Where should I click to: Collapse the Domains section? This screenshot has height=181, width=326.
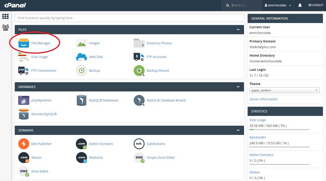coord(238,130)
